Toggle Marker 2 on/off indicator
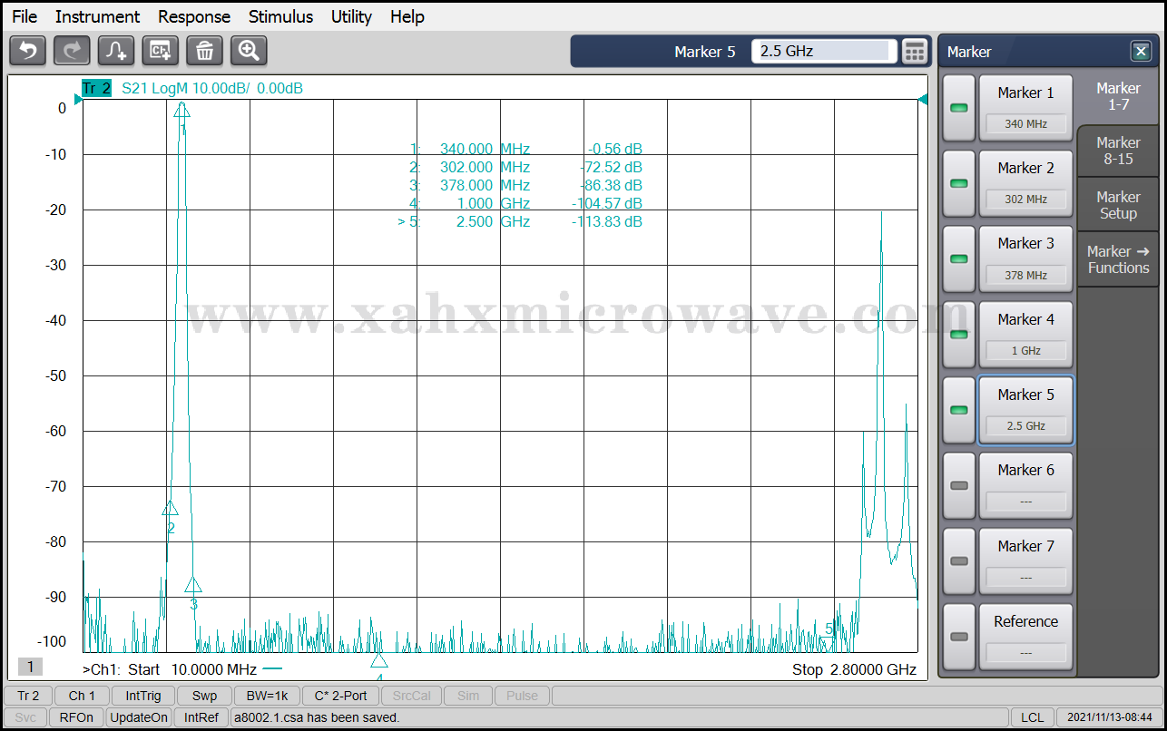The height and width of the screenshot is (731, 1167). (x=958, y=183)
